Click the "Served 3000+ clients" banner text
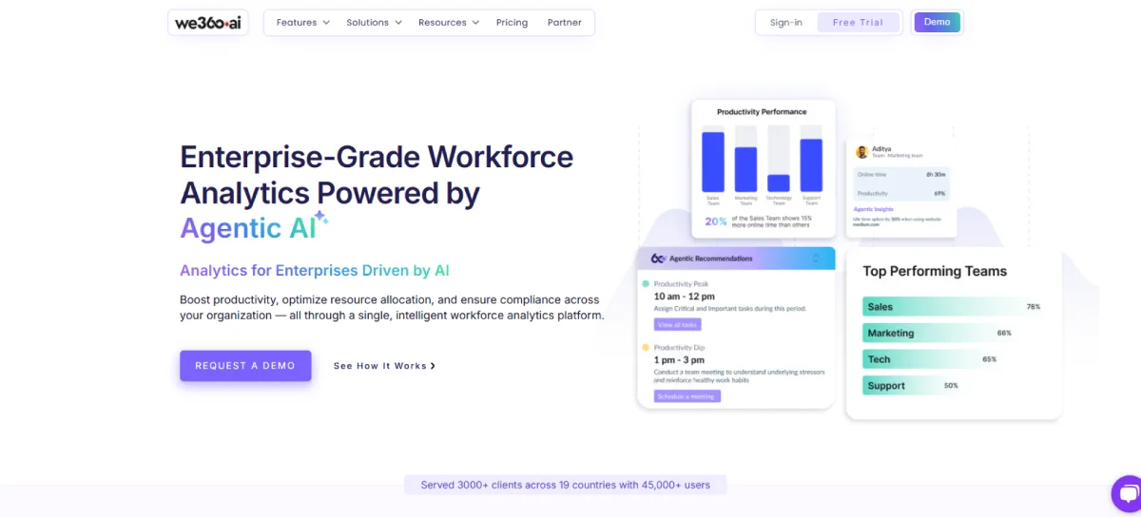 [565, 485]
